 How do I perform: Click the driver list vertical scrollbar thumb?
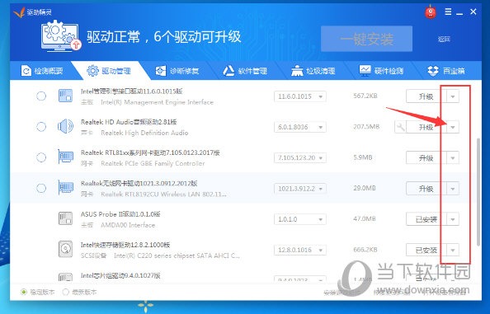click(x=478, y=192)
